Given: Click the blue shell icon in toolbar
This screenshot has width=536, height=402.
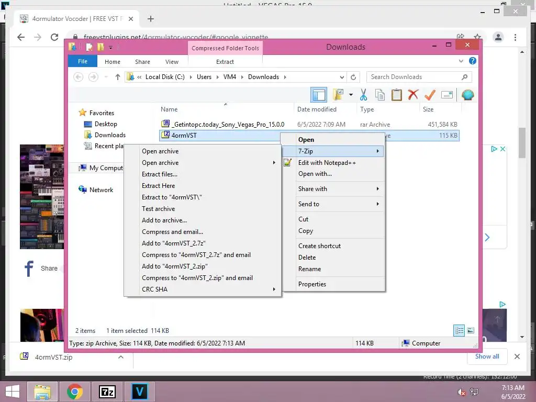Looking at the screenshot, I should point(467,95).
